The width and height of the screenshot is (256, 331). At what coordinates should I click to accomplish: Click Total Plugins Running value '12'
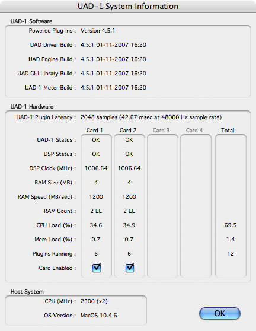[231, 253]
